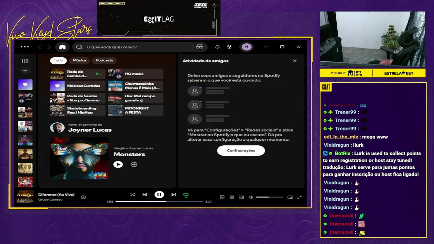The height and width of the screenshot is (244, 434).
Task: Open 'Diferente (Ao Vivo)' track title
Action: [x=56, y=195]
